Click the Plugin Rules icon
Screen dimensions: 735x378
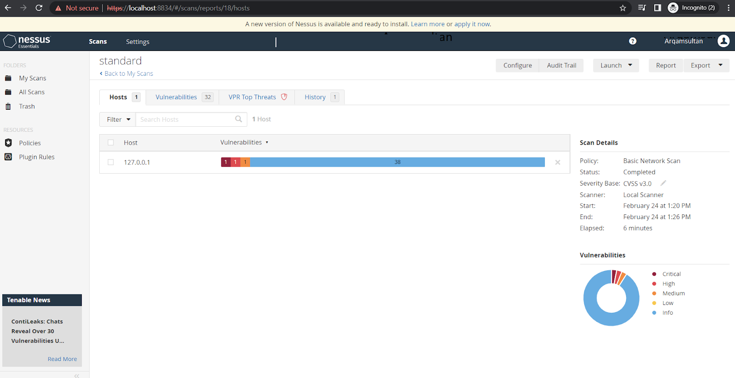(x=8, y=157)
